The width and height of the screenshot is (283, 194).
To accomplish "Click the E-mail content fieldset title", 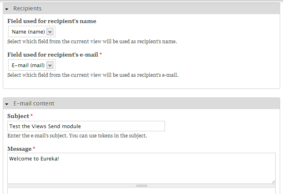I will (x=34, y=103).
